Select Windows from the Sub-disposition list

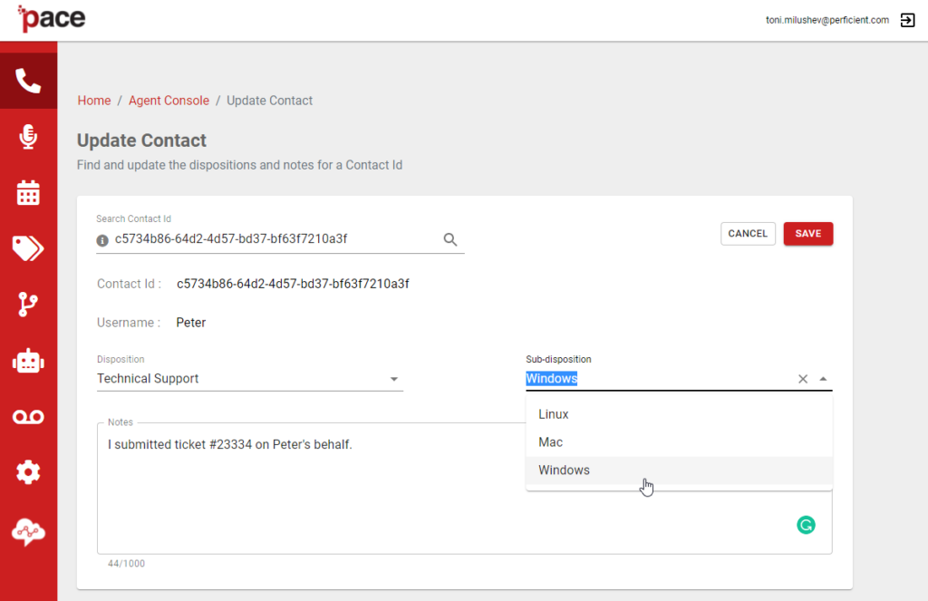pos(679,470)
